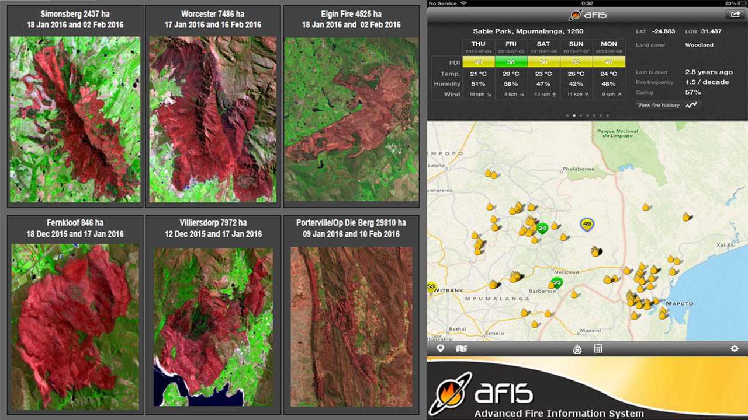The height and width of the screenshot is (420, 748).
Task: Open the Worcester 7486 ha fire image
Action: coord(213,120)
